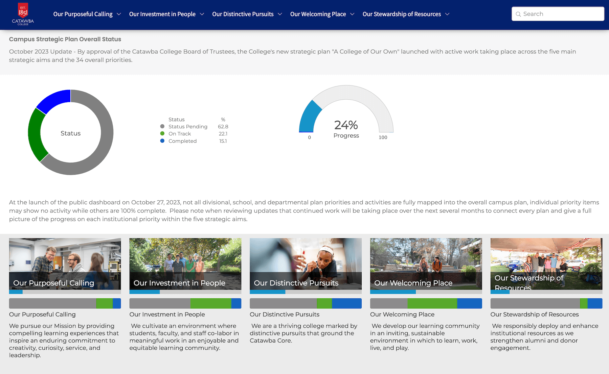Open the Our Purposeful Calling image card
This screenshot has height=374, width=609.
click(x=65, y=264)
